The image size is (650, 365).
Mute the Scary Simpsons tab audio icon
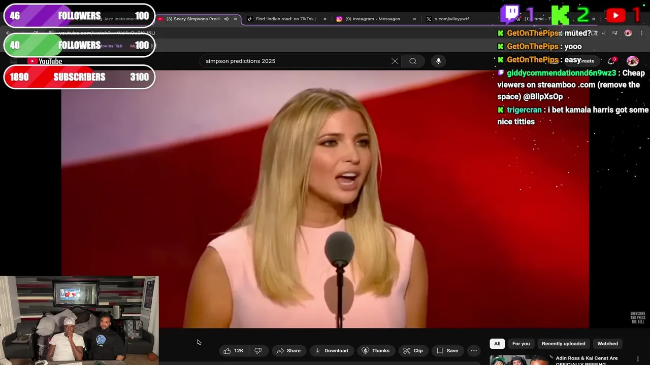226,19
